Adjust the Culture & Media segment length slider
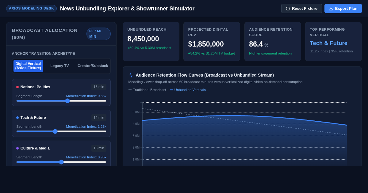The width and height of the screenshot is (368, 193). (x=61, y=162)
